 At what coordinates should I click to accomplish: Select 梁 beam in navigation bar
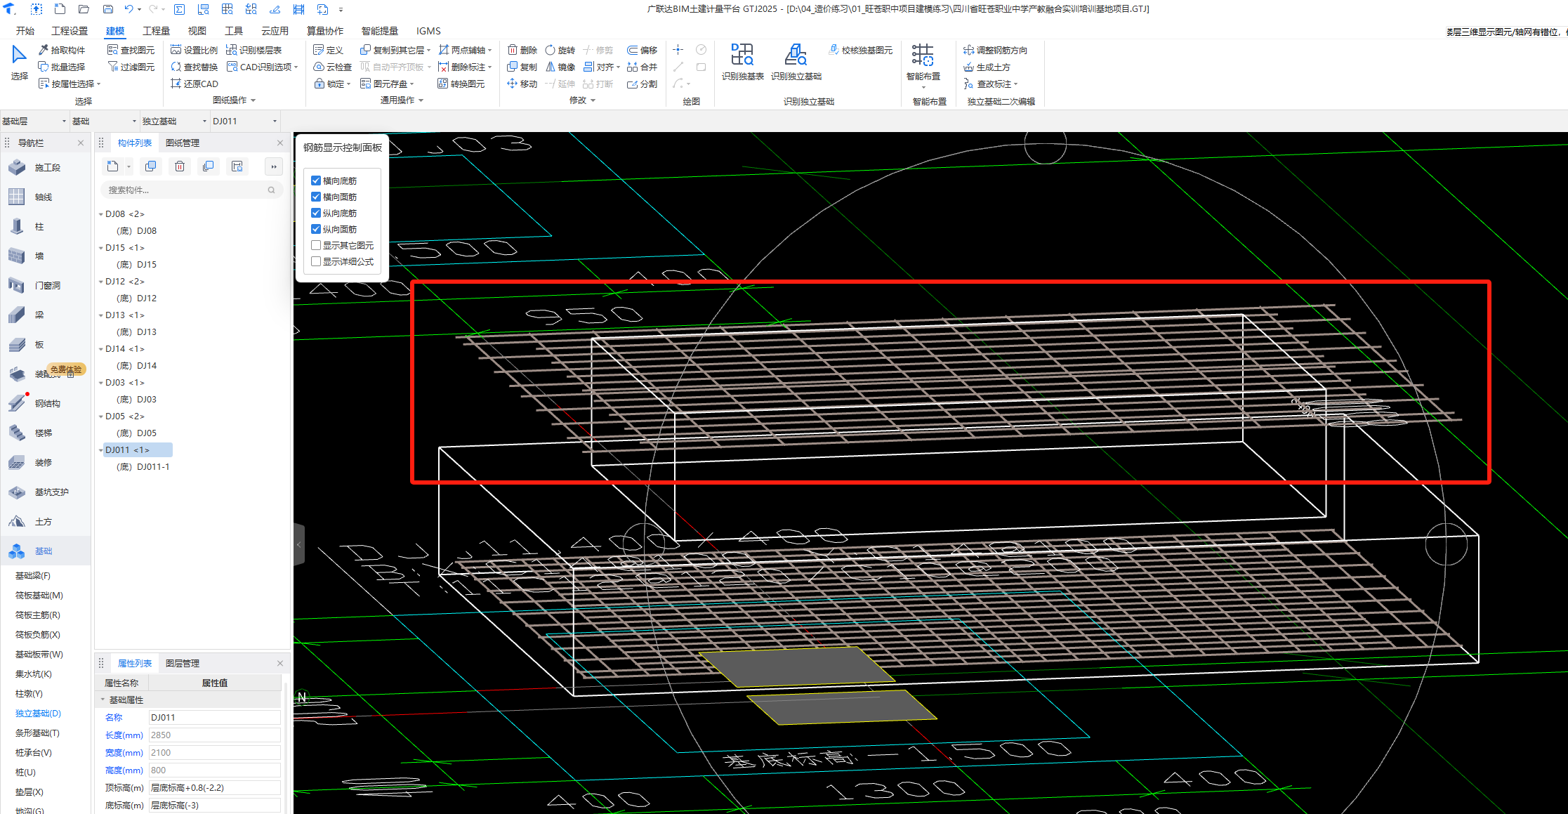tap(39, 315)
